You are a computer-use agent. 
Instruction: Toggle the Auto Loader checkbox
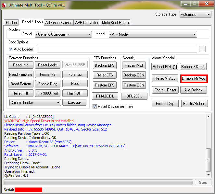(x=11, y=49)
